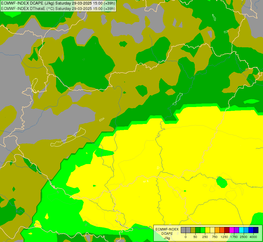Viewport: 263px width, 242px height.
Task: Pick the sky blue legend swatch
Action: (246, 230)
